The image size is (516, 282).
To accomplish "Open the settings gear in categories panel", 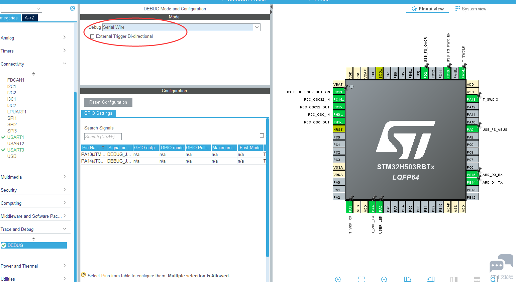I will point(73,8).
